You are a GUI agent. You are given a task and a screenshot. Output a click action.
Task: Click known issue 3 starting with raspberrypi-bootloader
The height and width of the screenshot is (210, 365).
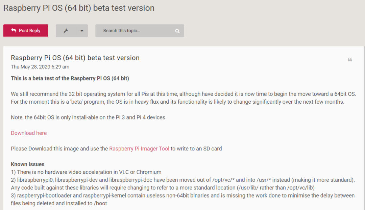(182, 196)
